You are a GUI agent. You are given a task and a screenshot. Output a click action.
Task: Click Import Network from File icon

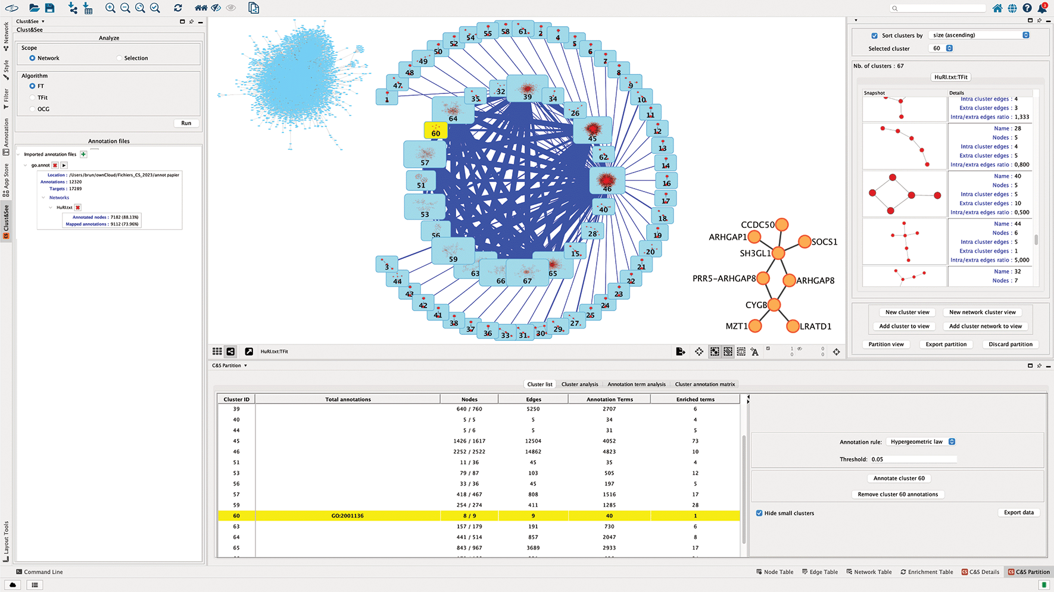[x=73, y=8]
